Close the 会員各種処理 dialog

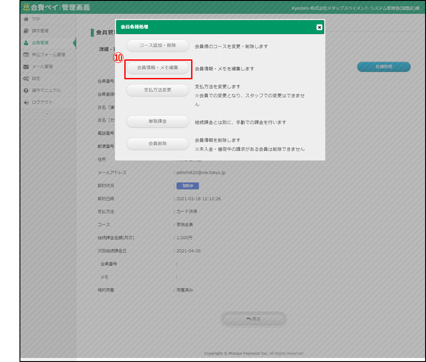pyautogui.click(x=319, y=27)
